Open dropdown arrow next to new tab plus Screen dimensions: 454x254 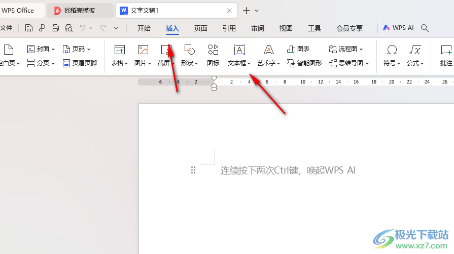pyautogui.click(x=257, y=11)
